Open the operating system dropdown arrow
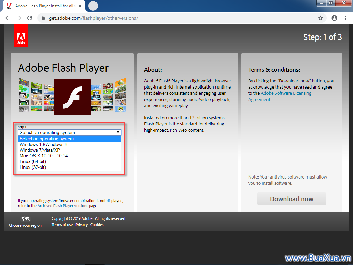Viewport: 353px width, 265px height. click(x=118, y=132)
